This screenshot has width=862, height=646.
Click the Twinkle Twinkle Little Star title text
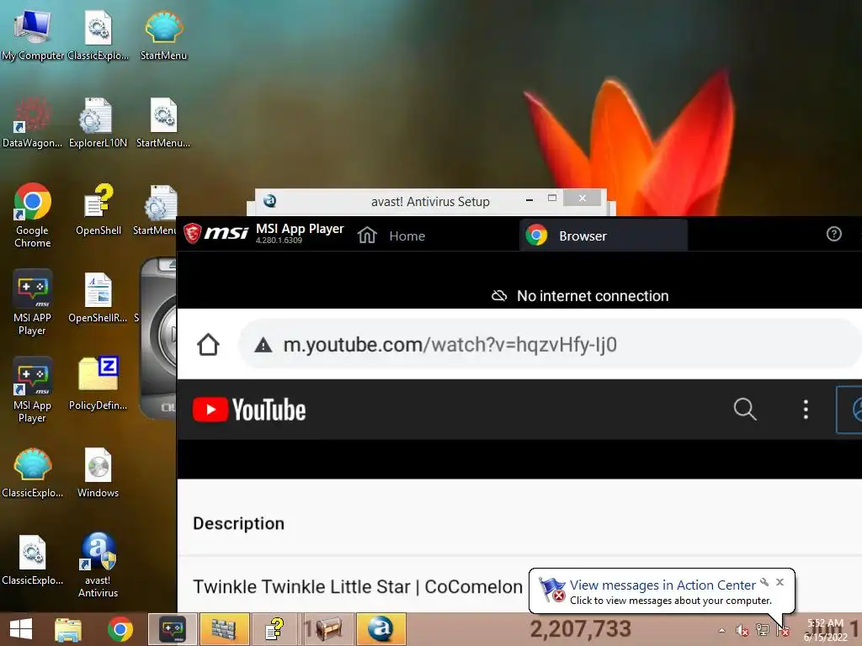coord(357,586)
